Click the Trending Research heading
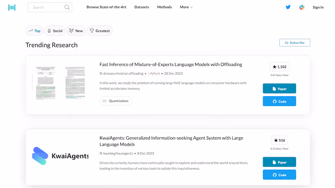Image resolution: width=335 pixels, height=188 pixels. click(x=52, y=45)
